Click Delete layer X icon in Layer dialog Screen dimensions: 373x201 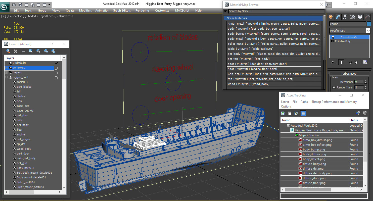pyautogui.click(x=16, y=51)
